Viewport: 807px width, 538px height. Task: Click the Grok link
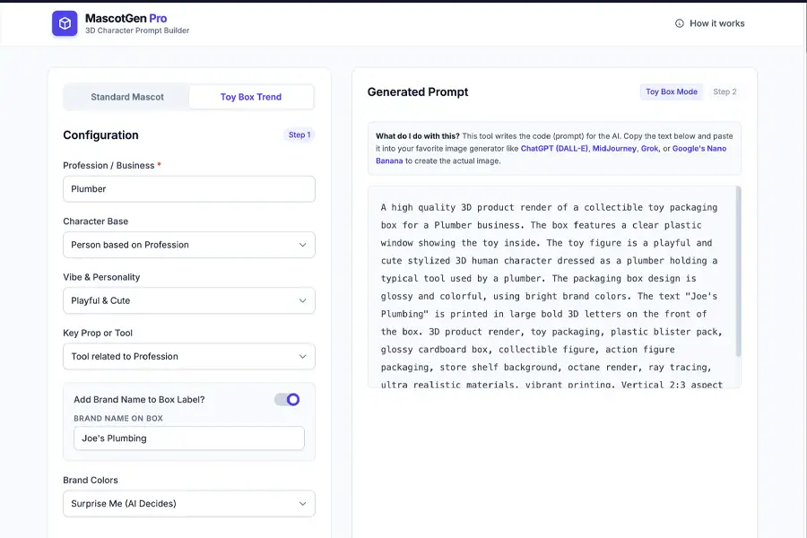(x=650, y=149)
